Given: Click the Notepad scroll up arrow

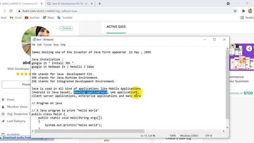Looking at the screenshot, I should (x=227, y=49).
